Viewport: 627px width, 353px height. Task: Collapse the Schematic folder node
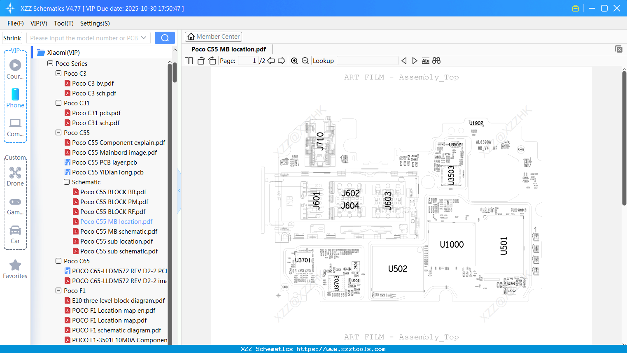click(66, 182)
